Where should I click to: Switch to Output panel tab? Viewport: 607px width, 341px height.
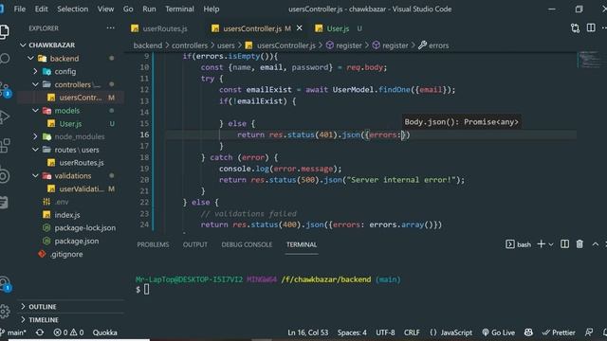coord(195,244)
